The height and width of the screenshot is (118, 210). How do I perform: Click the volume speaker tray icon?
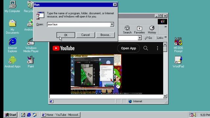195,115
